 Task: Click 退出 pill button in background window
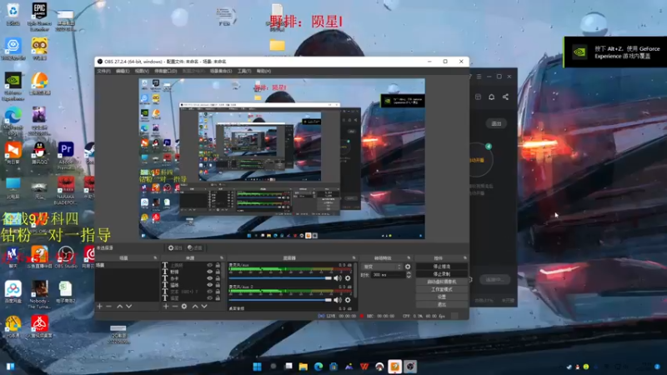point(496,123)
